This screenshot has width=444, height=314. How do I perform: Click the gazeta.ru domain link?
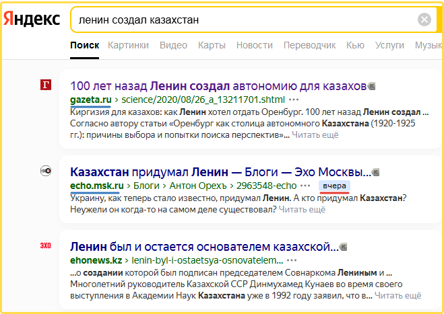pos(90,100)
